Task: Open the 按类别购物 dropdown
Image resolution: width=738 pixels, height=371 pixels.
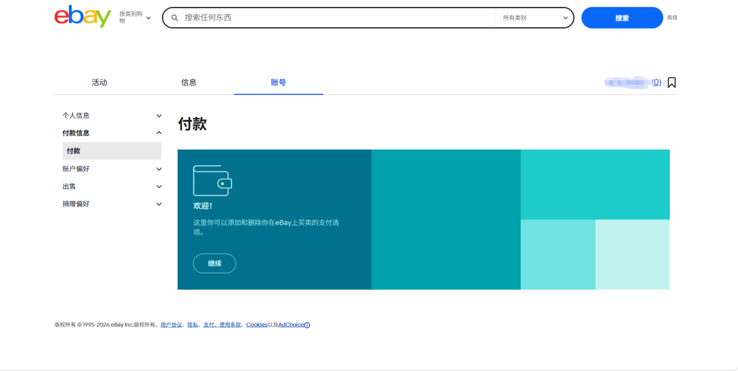Action: click(x=135, y=17)
